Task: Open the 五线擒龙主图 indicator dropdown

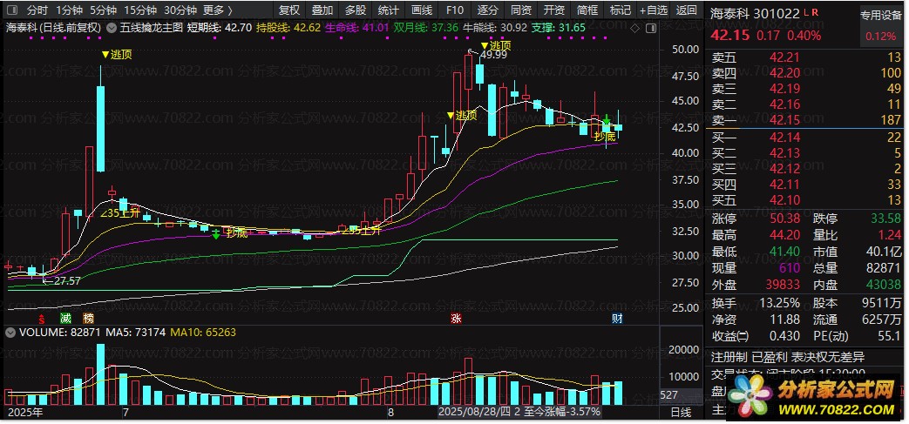Action: (x=110, y=27)
